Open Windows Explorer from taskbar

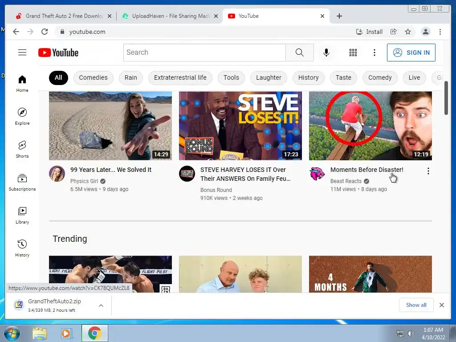(40, 333)
